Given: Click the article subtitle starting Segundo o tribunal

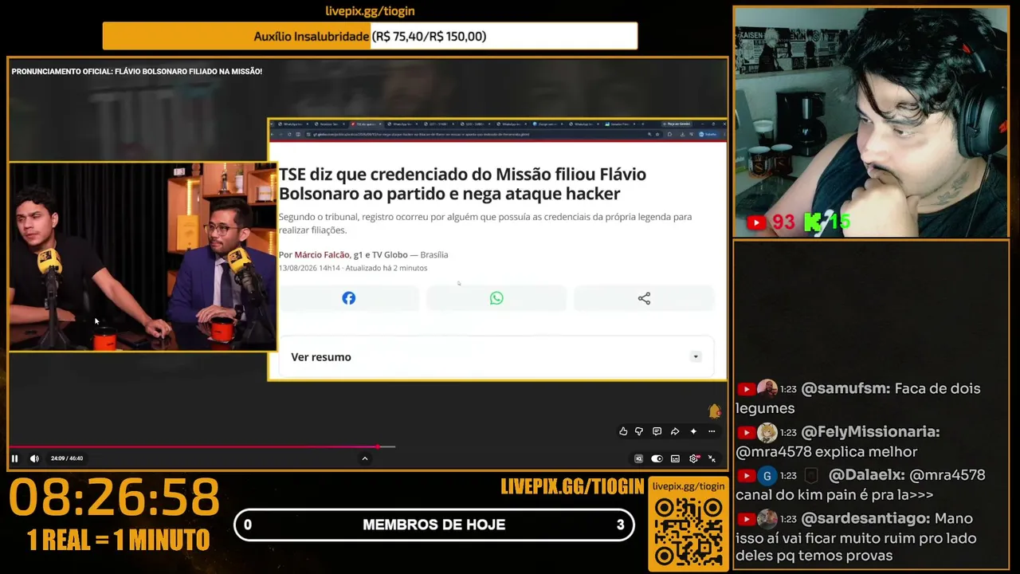Looking at the screenshot, I should pyautogui.click(x=485, y=223).
